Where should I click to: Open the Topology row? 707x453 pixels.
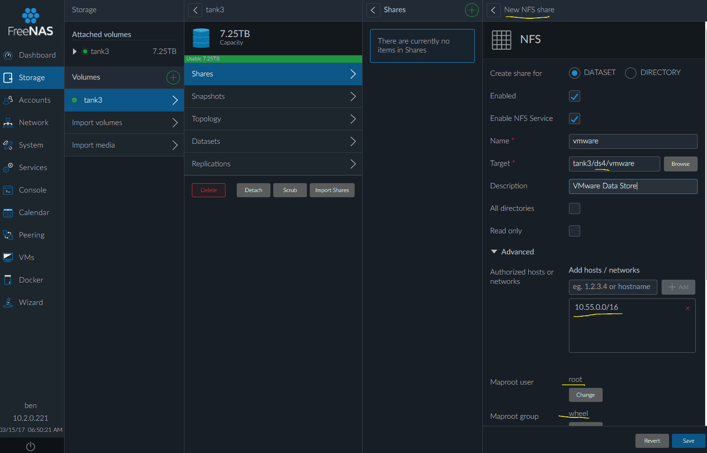[273, 119]
